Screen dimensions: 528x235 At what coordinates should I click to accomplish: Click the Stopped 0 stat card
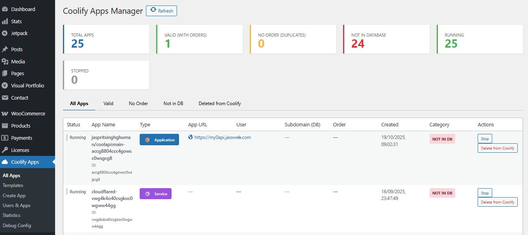[106, 75]
